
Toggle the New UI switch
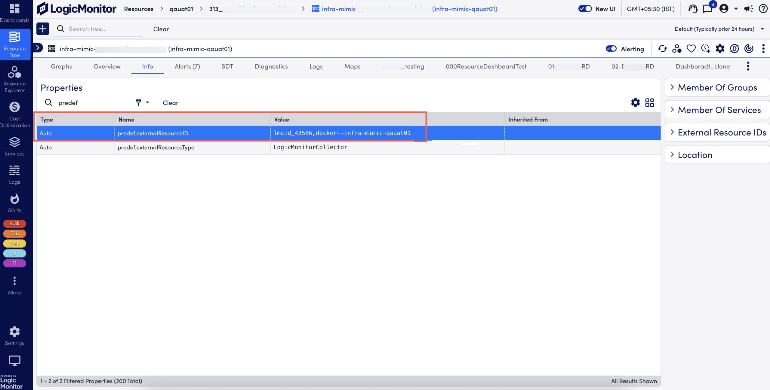tap(585, 9)
